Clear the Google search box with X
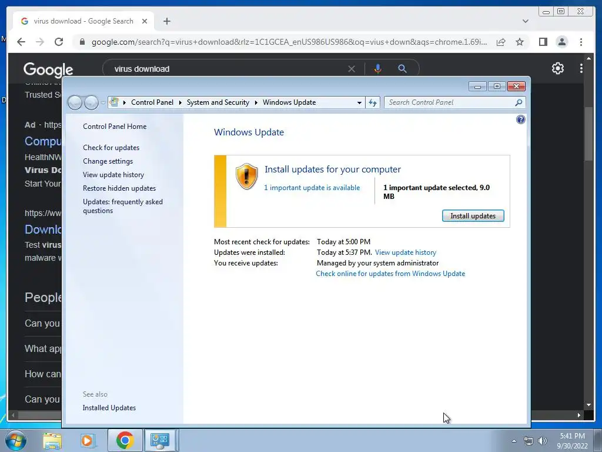Image resolution: width=602 pixels, height=452 pixels. (x=352, y=69)
